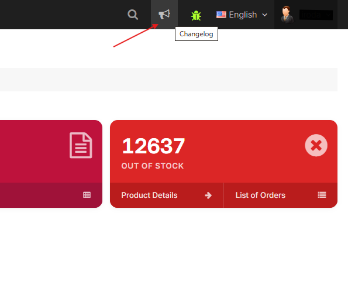Click the arrow beside Product Details

click(x=208, y=196)
